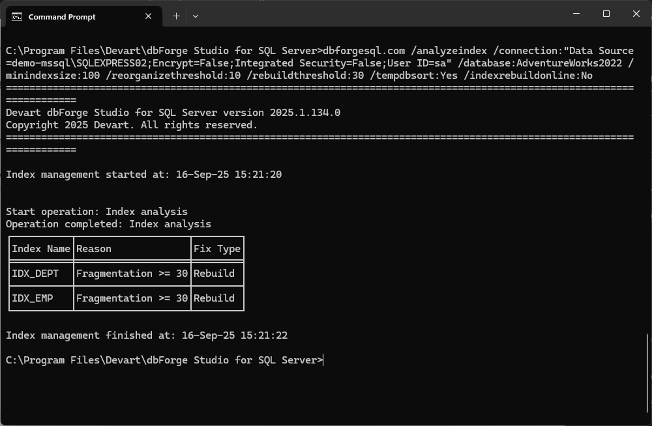This screenshot has width=652, height=426.
Task: Open a new tab with the plus icon
Action: point(175,16)
